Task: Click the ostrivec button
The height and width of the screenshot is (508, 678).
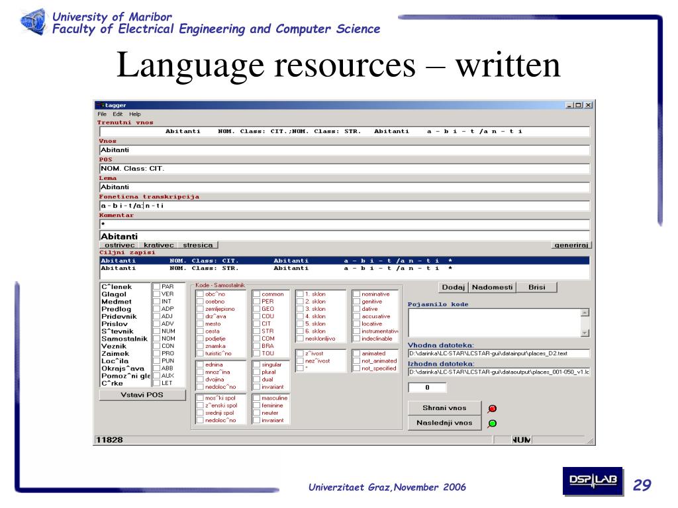Action: pyautogui.click(x=119, y=245)
